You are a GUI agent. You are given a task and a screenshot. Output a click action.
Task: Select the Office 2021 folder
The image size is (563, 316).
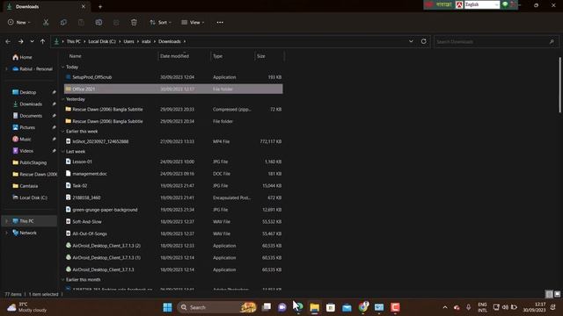coord(173,89)
